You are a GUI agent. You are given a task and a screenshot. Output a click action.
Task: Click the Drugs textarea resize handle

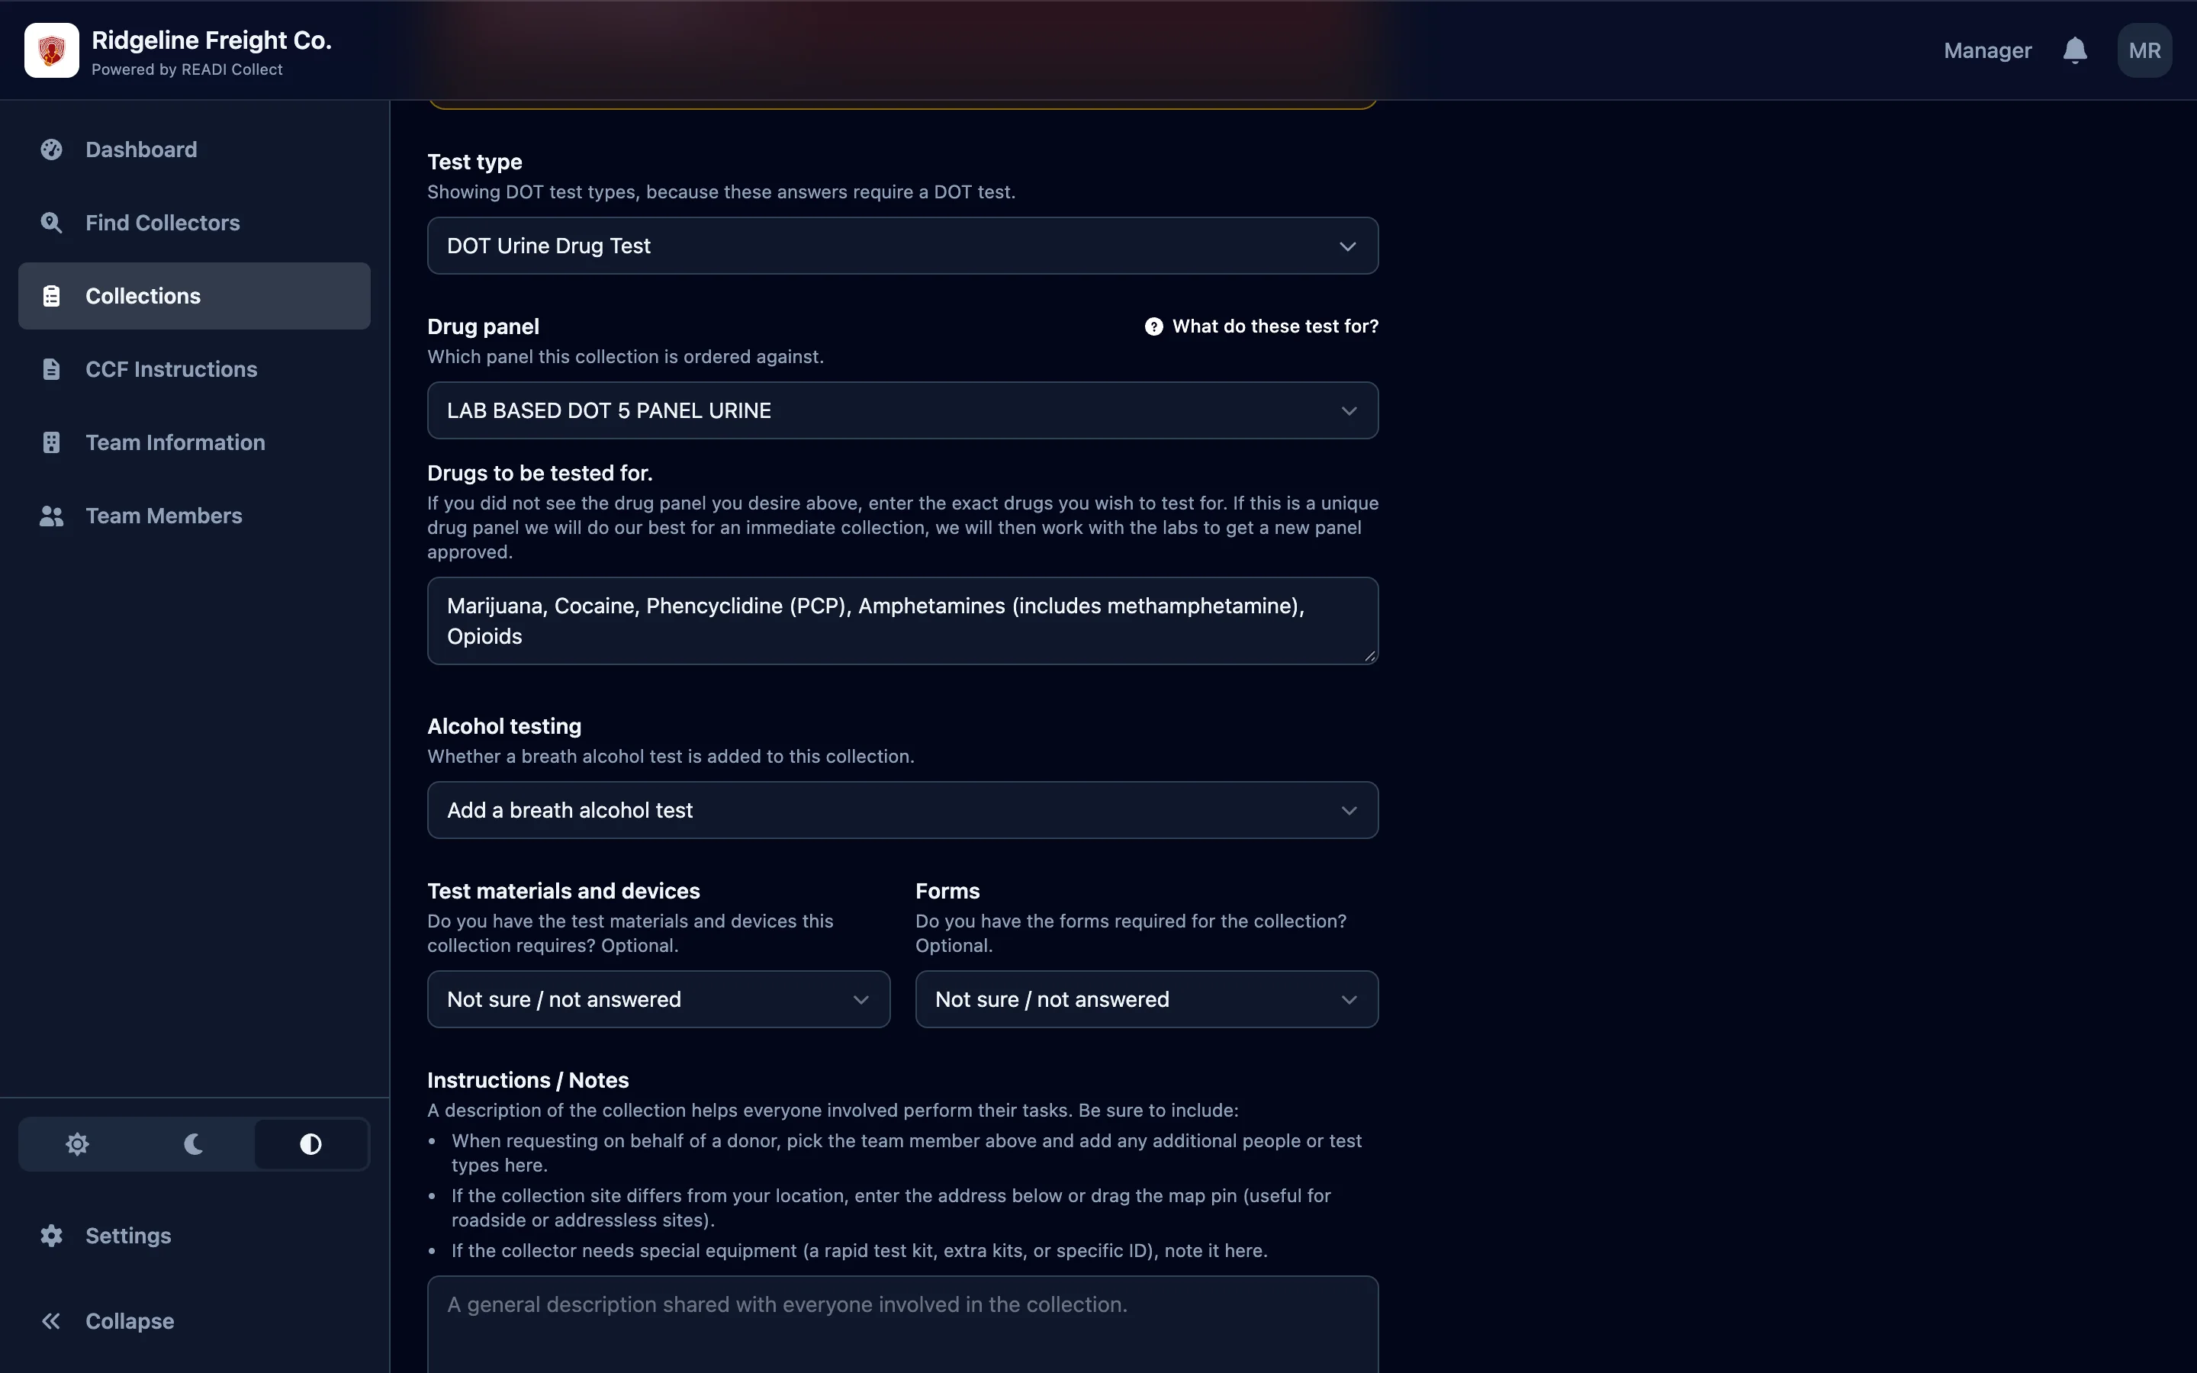click(1369, 656)
